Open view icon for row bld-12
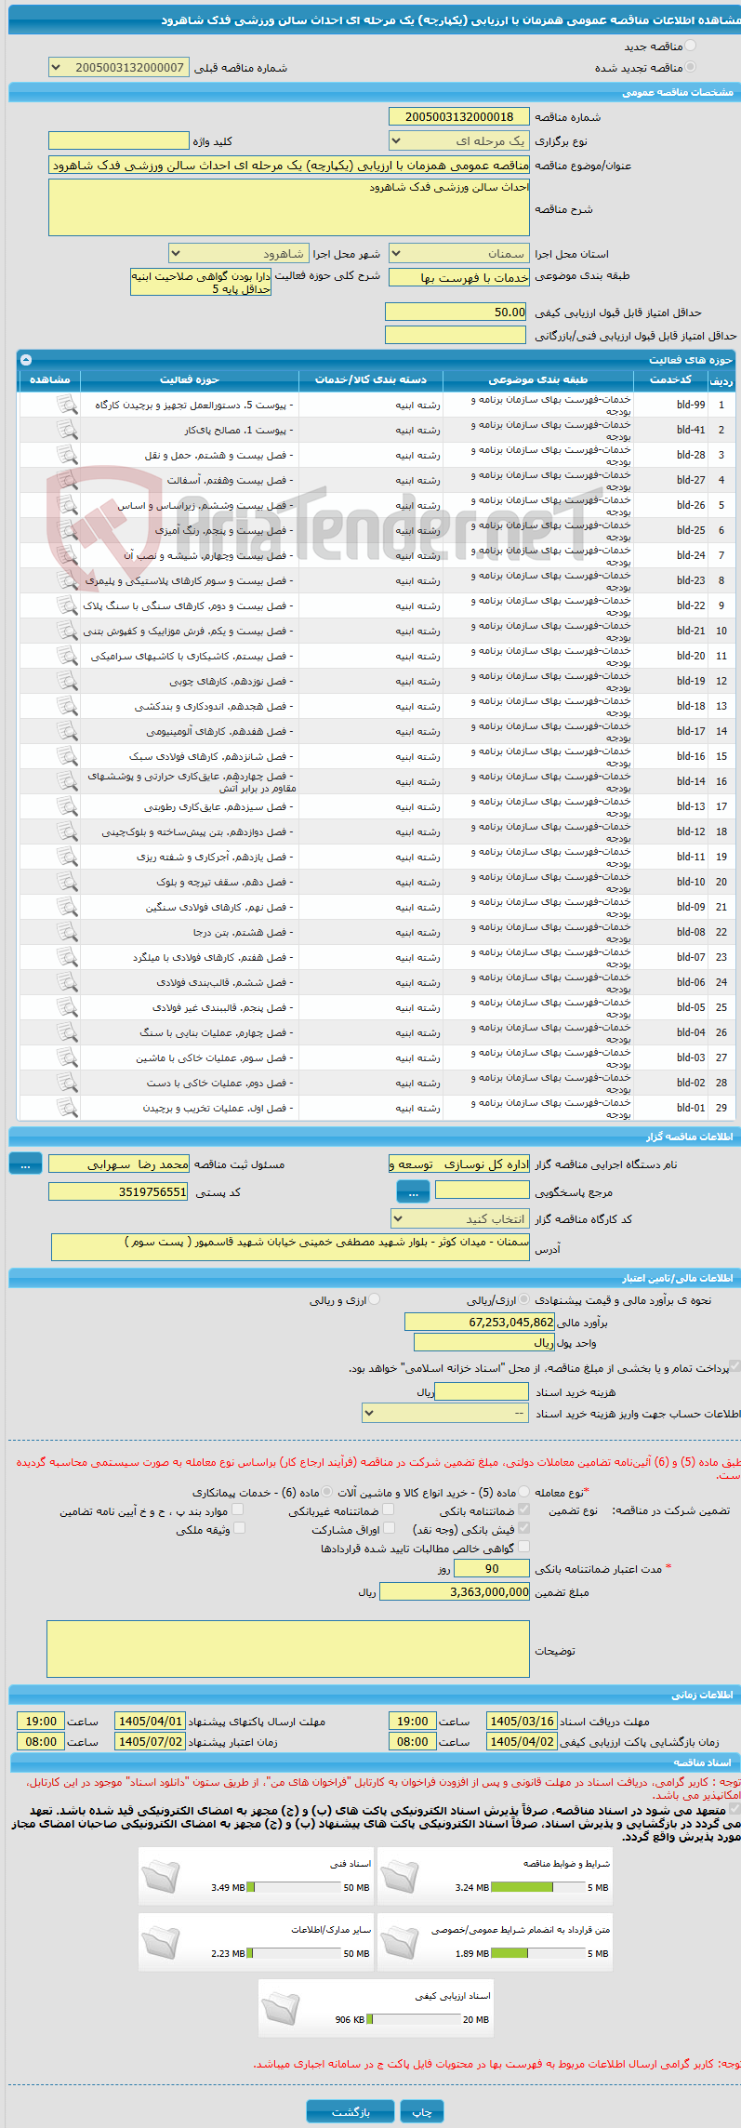Image resolution: width=741 pixels, height=2128 pixels. point(67,831)
